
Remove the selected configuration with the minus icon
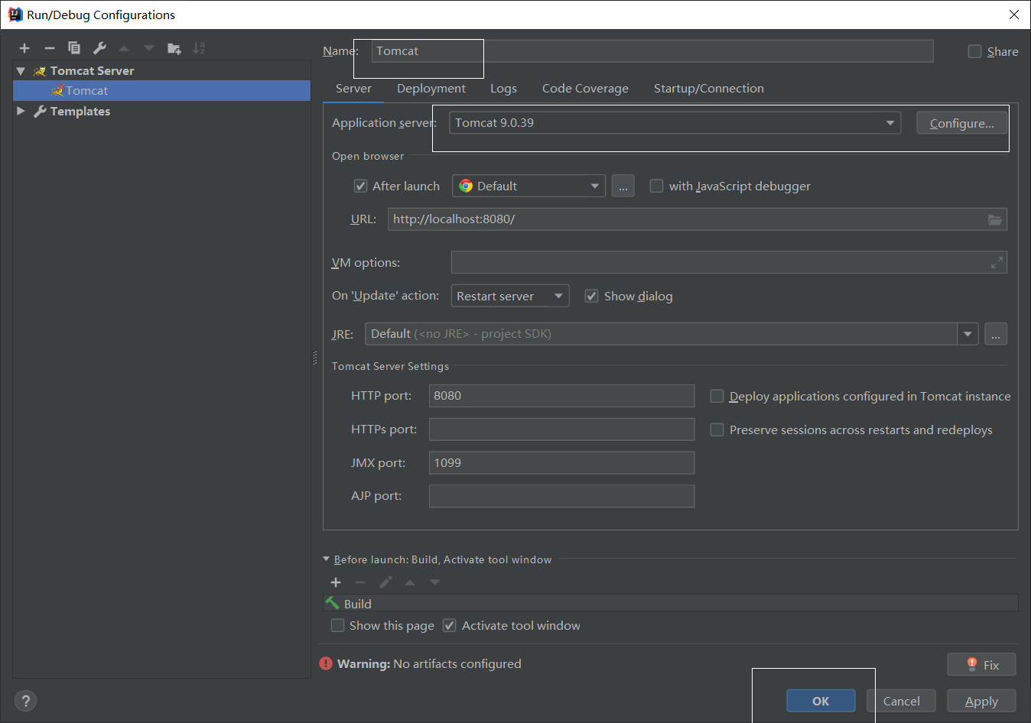click(x=50, y=48)
